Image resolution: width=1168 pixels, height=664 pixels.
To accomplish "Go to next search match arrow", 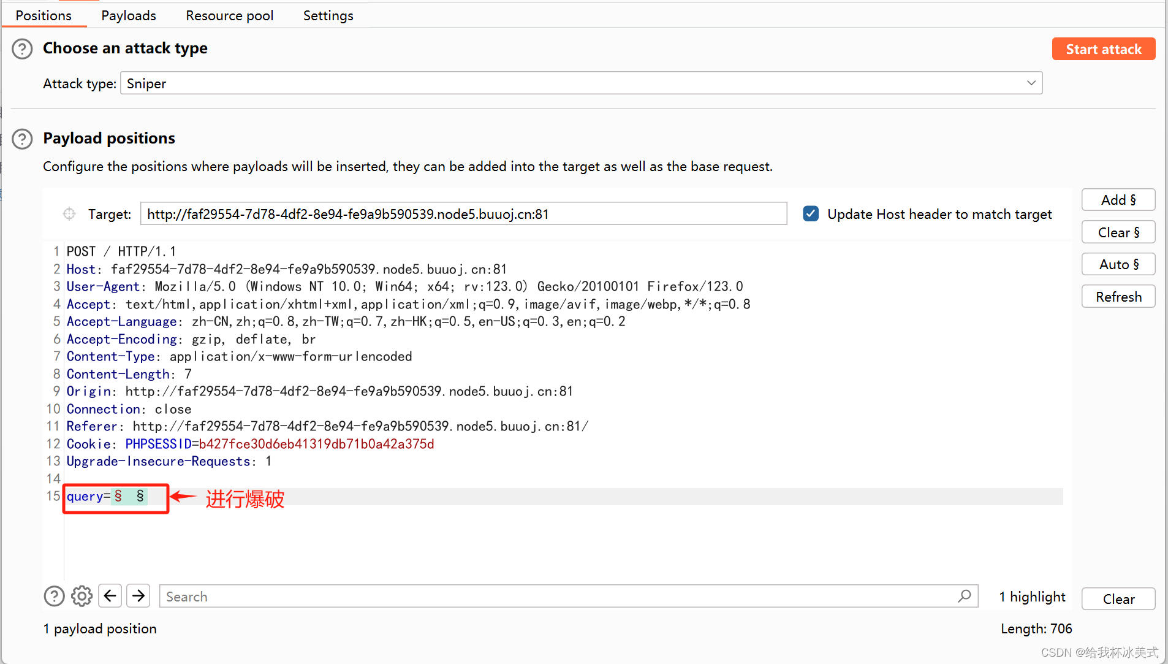I will tap(138, 596).
